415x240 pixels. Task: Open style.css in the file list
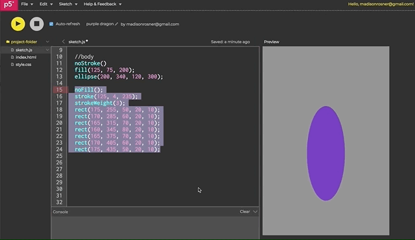coord(23,65)
